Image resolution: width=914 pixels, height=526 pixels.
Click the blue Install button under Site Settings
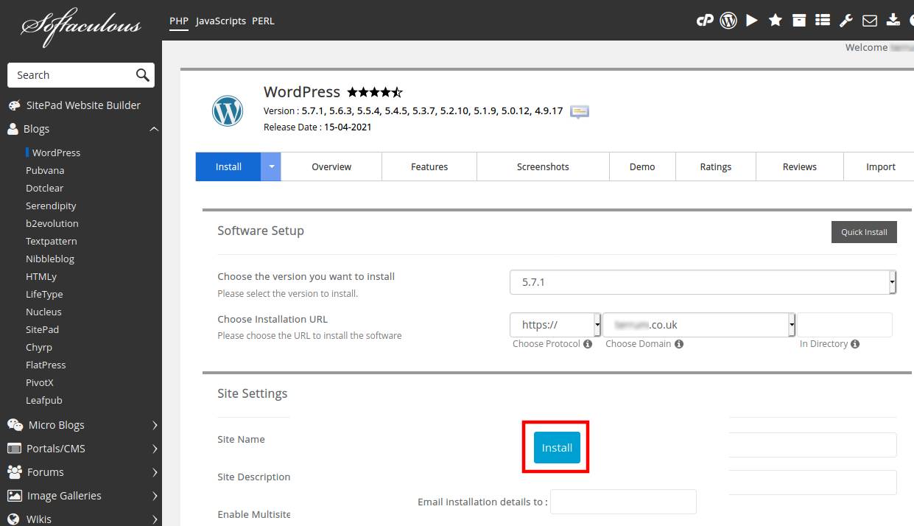[557, 447]
